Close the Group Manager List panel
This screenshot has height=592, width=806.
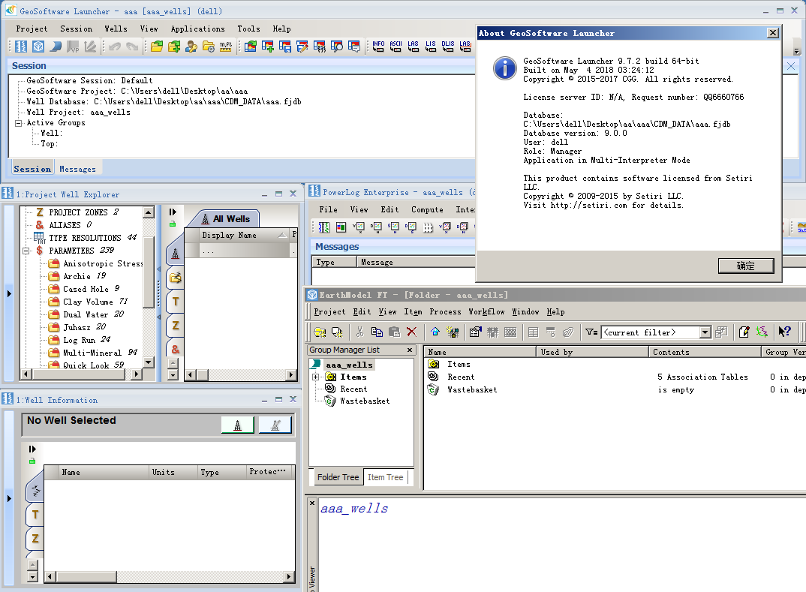tap(410, 350)
